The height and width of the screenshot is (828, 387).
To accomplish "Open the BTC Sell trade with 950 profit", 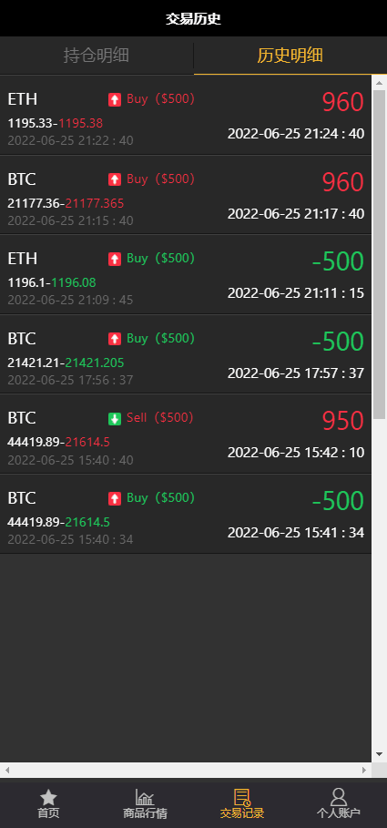I will (186, 434).
